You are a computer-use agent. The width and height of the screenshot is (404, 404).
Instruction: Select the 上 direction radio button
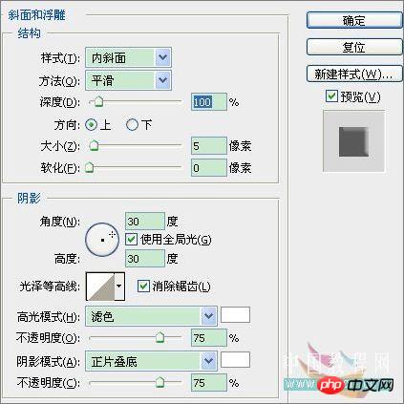tap(91, 125)
